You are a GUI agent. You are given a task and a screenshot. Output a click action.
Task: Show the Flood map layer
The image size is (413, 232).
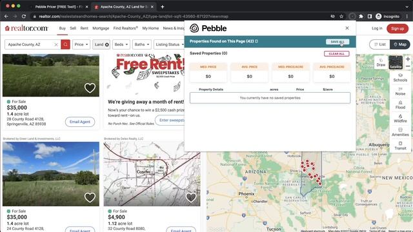(x=400, y=105)
